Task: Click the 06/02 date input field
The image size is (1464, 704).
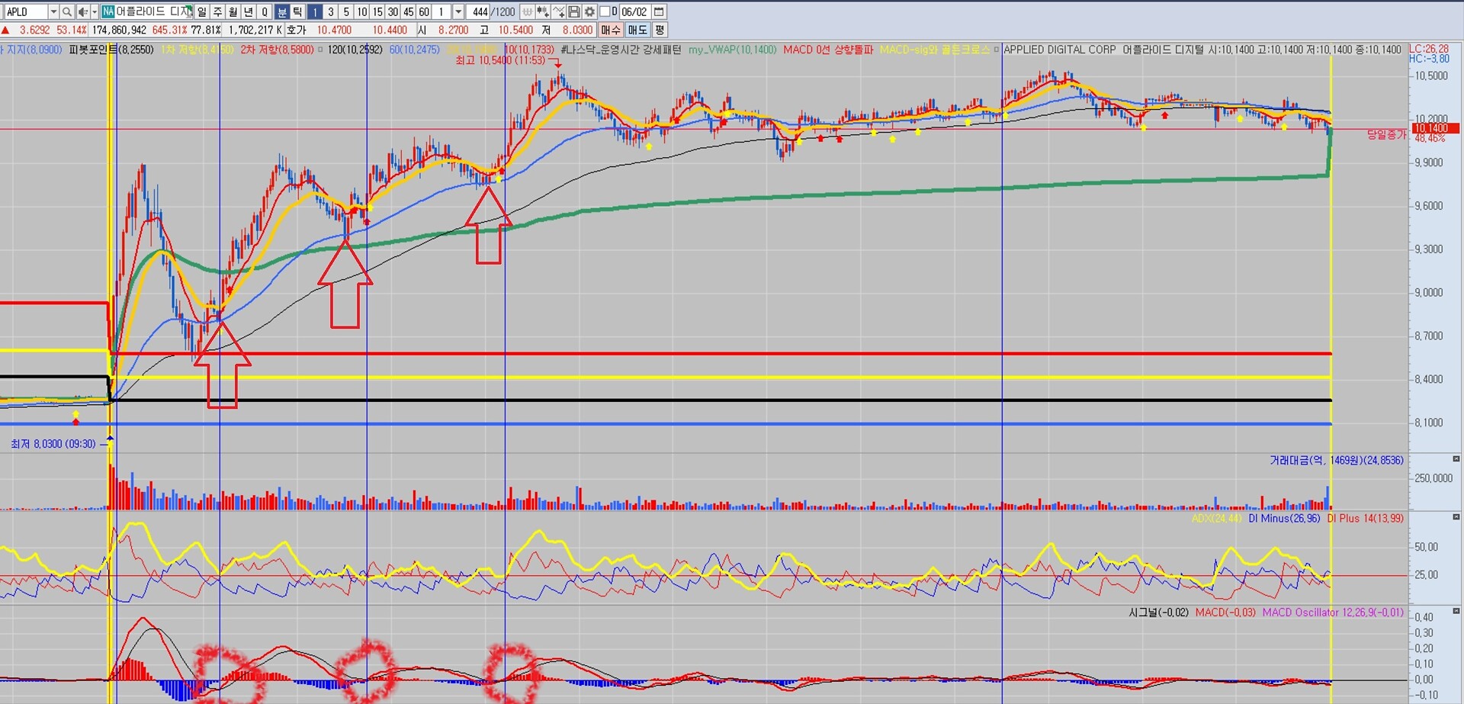Action: [x=634, y=11]
